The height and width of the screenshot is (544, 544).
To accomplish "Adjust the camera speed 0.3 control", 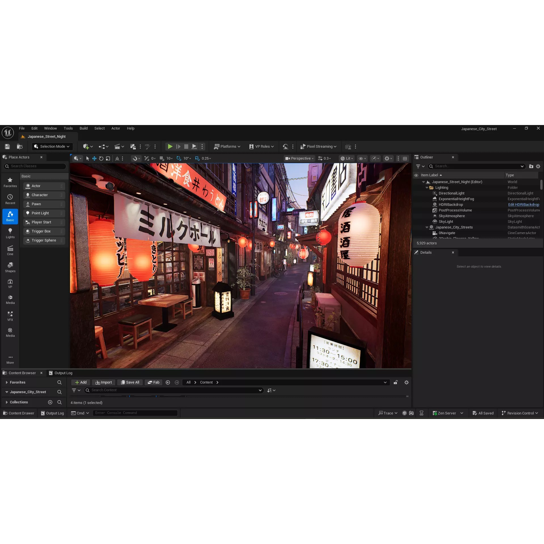I will tap(325, 158).
